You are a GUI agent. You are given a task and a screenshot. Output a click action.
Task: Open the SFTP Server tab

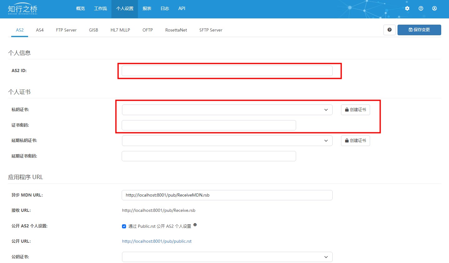click(x=211, y=30)
